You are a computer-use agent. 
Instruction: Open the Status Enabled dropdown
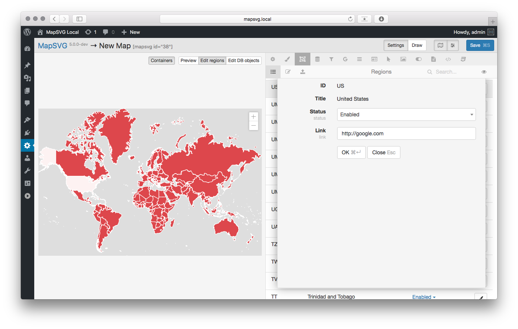pos(406,114)
